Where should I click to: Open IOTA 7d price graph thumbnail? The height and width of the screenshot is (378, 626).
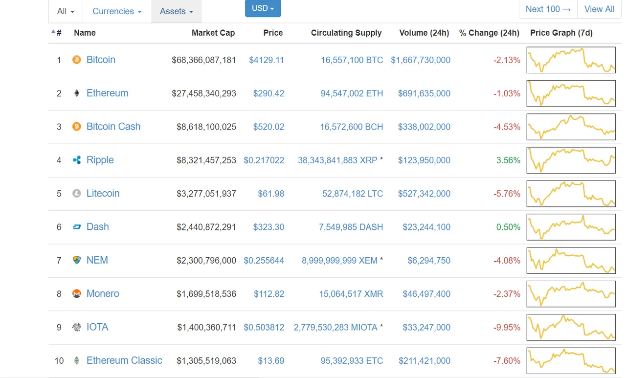point(571,327)
